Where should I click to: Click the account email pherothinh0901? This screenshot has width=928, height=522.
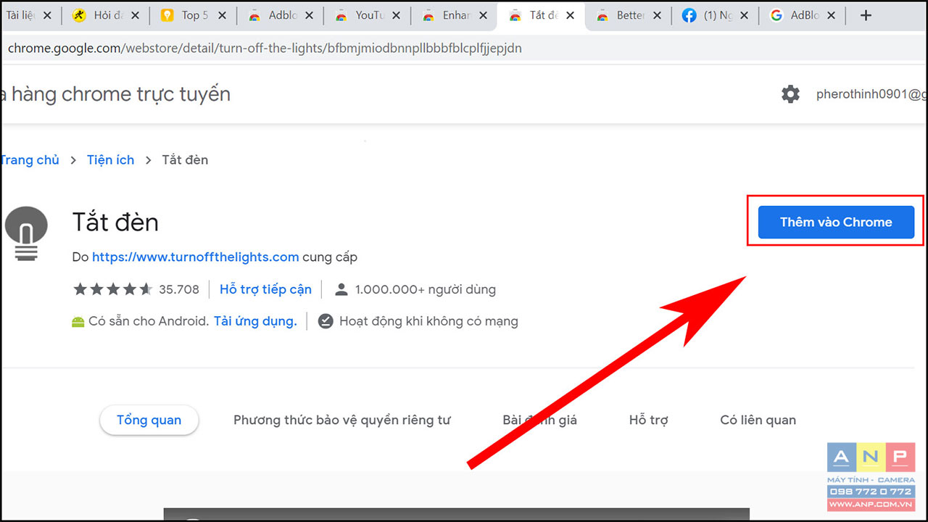pyautogui.click(x=871, y=94)
